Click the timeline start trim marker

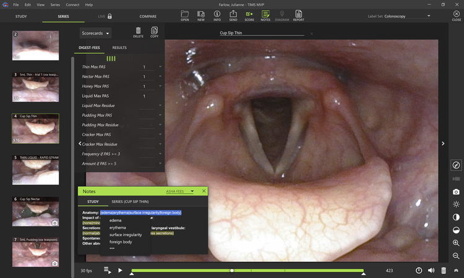[132, 274]
